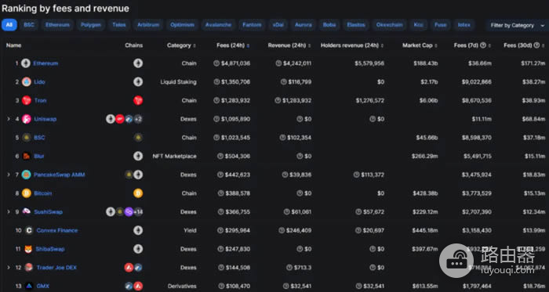
Task: Click the +14 chains badge in SushiSwap row
Action: [x=138, y=211]
